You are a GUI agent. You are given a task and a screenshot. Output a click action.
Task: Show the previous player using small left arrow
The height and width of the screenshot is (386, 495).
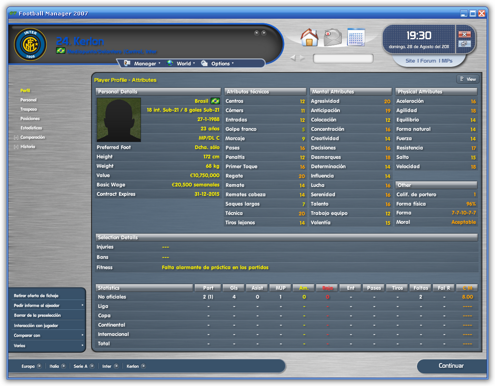click(257, 33)
